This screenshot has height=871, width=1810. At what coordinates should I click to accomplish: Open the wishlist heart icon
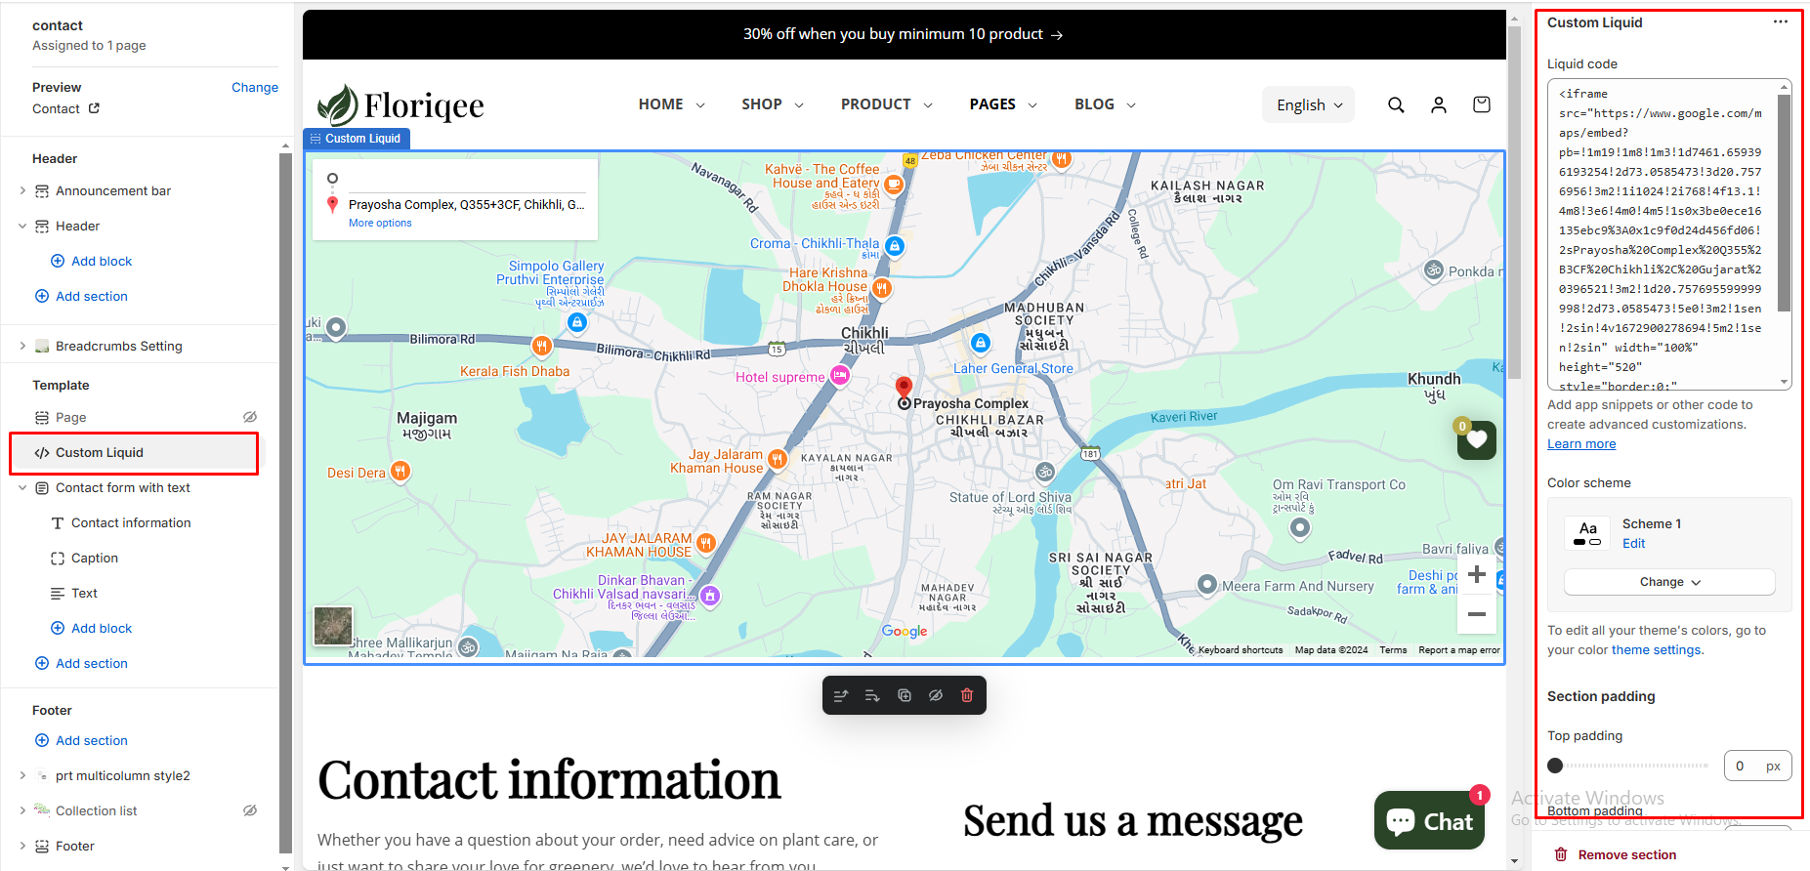pyautogui.click(x=1477, y=439)
